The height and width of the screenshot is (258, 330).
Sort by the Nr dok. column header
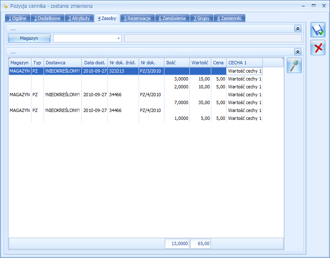pyautogui.click(x=152, y=63)
